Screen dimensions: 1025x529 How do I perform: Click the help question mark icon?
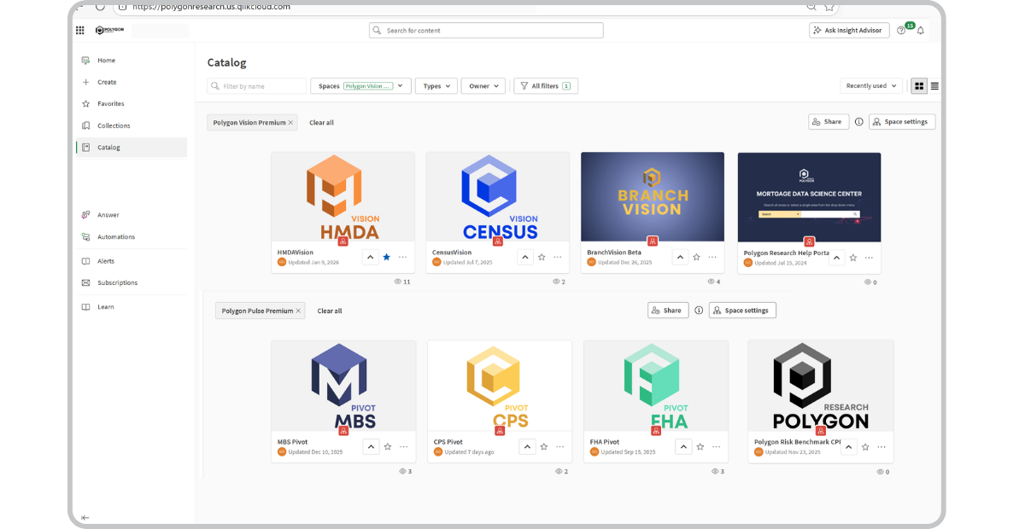(x=901, y=30)
